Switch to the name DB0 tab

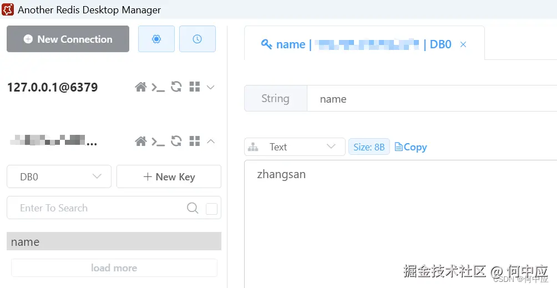pos(355,44)
